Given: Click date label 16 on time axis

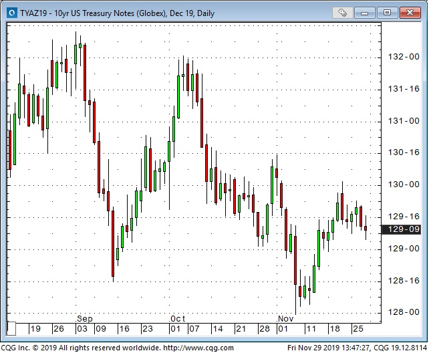Looking at the screenshot, I should (124, 329).
